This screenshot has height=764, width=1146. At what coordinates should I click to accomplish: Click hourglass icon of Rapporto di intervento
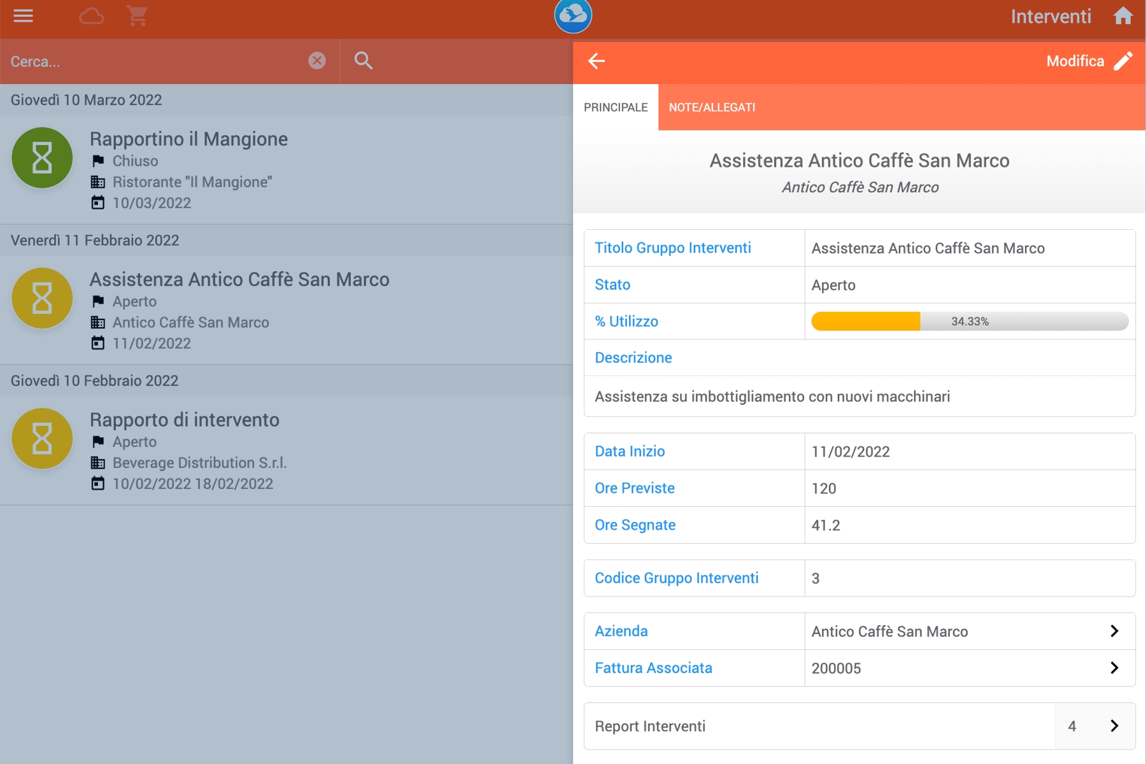[x=42, y=439]
